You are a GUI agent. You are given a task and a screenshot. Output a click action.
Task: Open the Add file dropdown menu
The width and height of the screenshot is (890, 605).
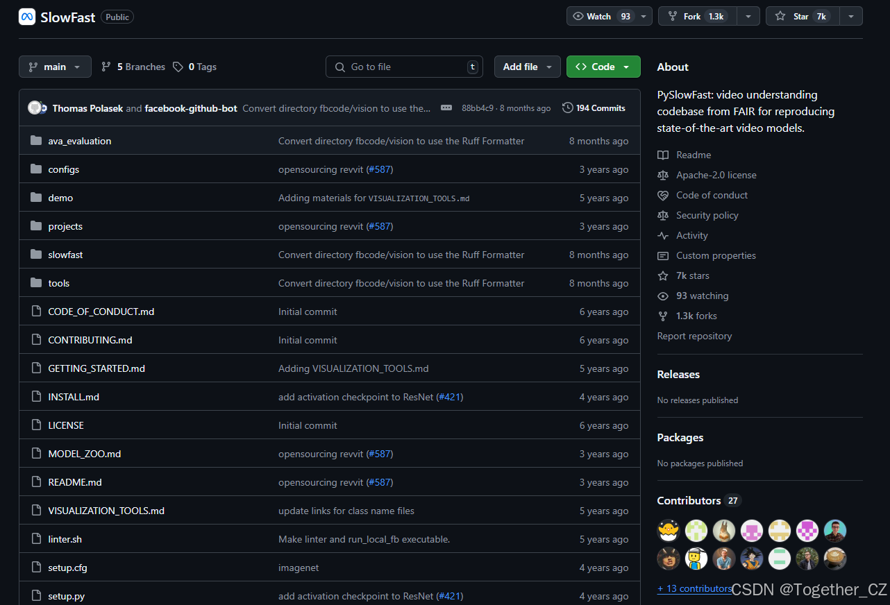click(x=527, y=67)
